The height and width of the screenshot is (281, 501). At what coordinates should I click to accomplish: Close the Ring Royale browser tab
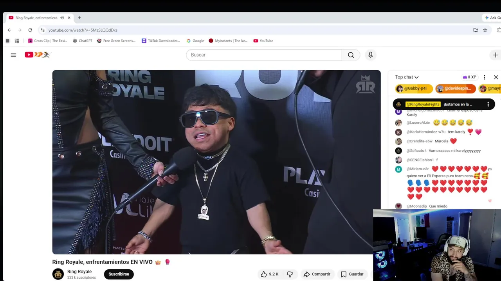pos(69,18)
